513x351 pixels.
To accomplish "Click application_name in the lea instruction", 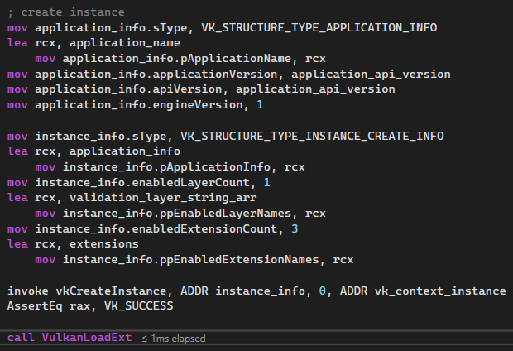I will point(125,43).
